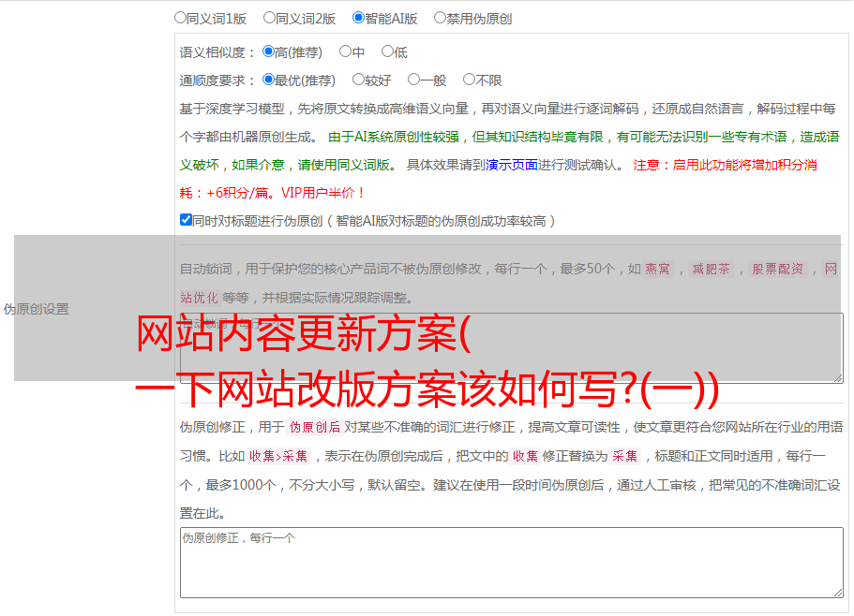Select 禁用伪原创 radio option
Screen dimensions: 854x616
(440, 18)
